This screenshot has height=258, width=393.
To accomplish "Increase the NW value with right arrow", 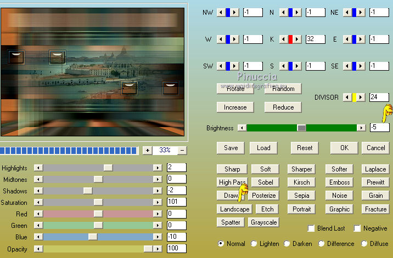I will pyautogui.click(x=234, y=12).
